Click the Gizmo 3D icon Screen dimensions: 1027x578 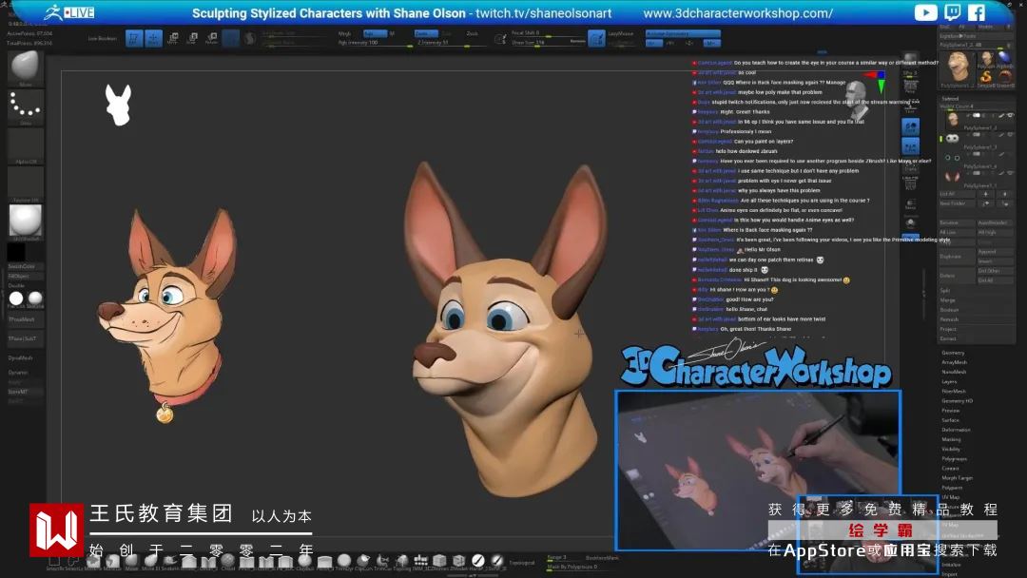pos(230,39)
